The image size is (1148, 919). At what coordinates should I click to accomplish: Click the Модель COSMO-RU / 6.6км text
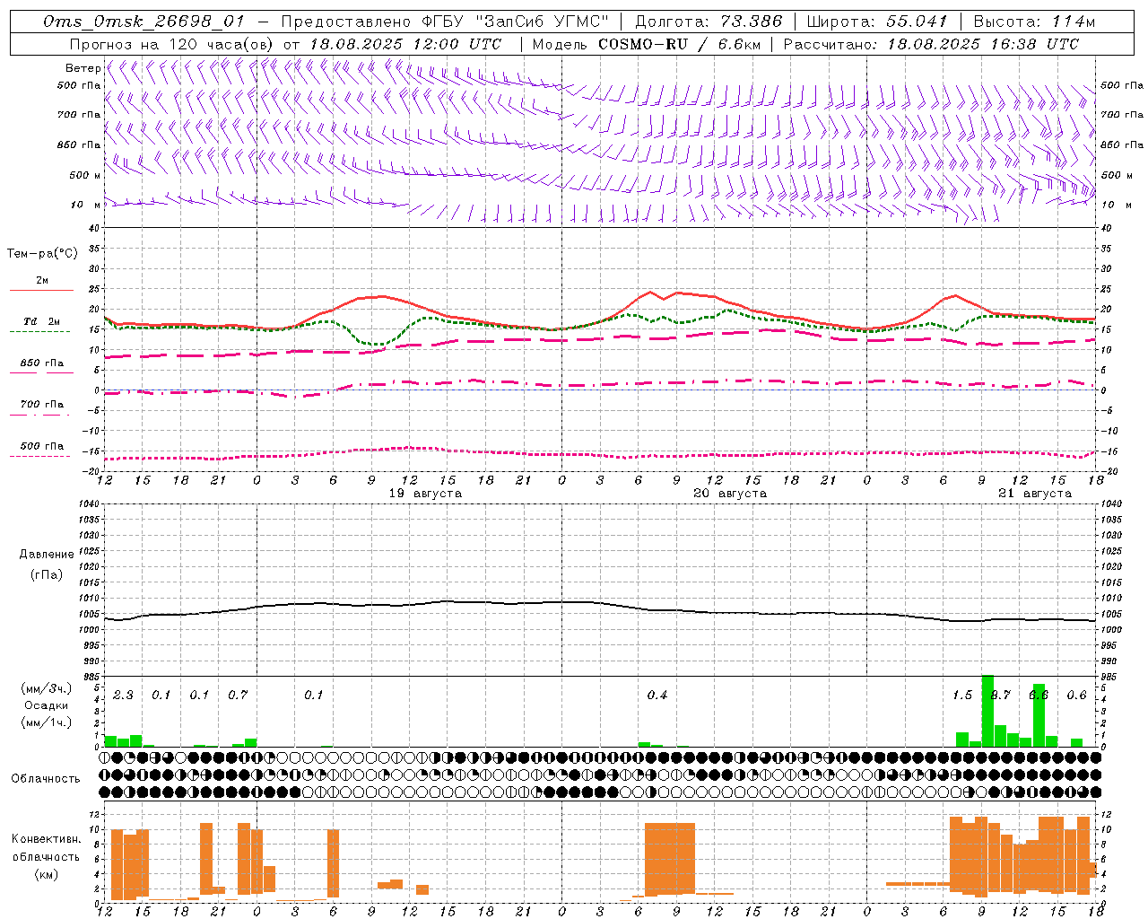coord(646,44)
